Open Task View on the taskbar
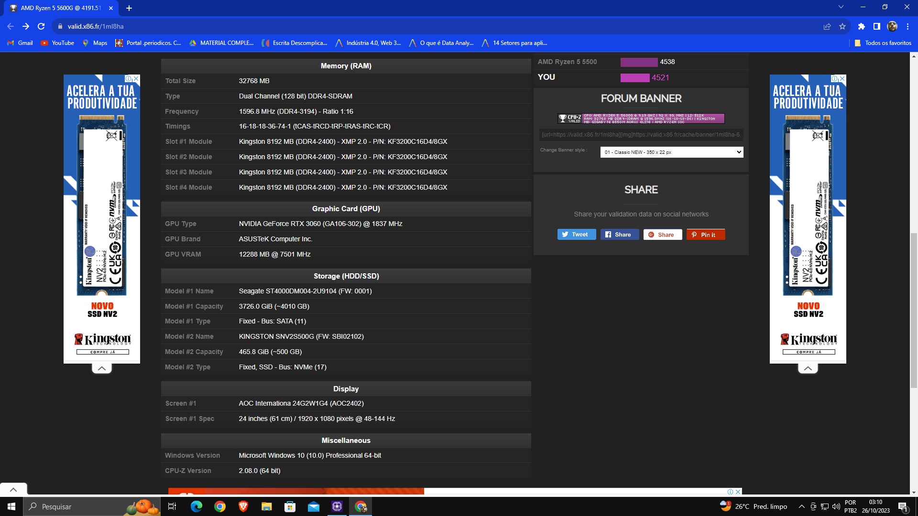Screen dimensions: 918x516 pos(172,506)
